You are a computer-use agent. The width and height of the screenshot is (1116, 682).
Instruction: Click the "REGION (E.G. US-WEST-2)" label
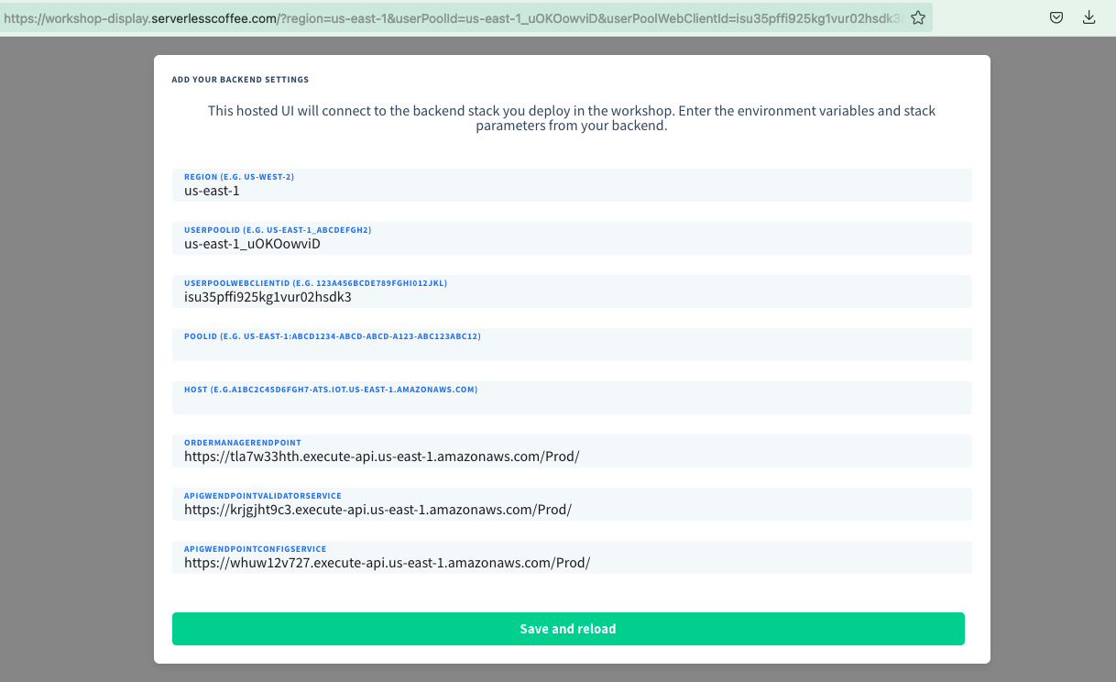pos(239,177)
